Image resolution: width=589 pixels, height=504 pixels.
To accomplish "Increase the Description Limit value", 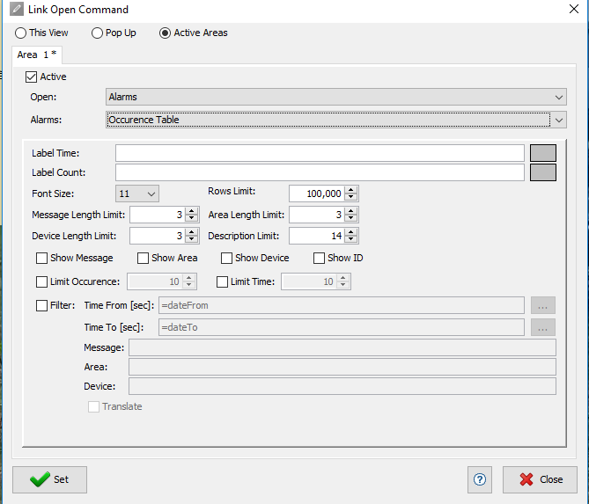I will [x=350, y=232].
